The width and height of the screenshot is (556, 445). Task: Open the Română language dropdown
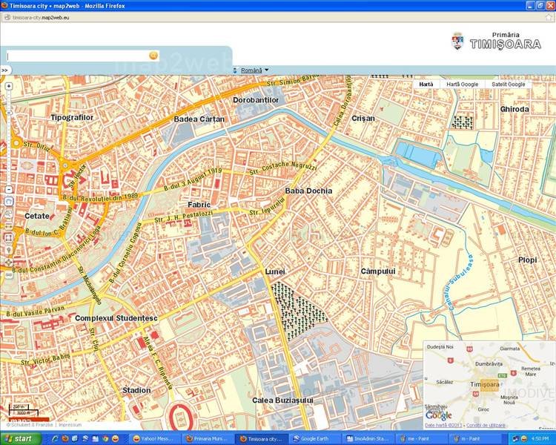(253, 70)
